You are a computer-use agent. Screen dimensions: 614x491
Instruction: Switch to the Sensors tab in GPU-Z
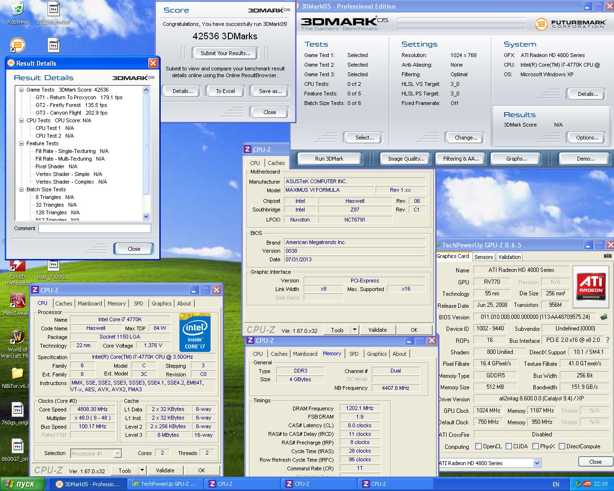click(484, 257)
